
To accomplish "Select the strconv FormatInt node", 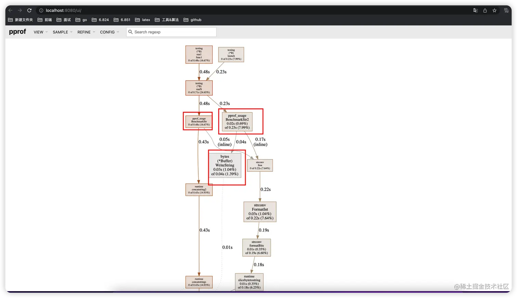I will click(260, 212).
